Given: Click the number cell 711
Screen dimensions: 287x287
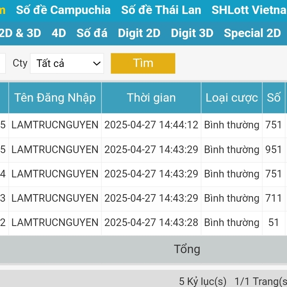Looking at the screenshot, I should (x=274, y=198).
